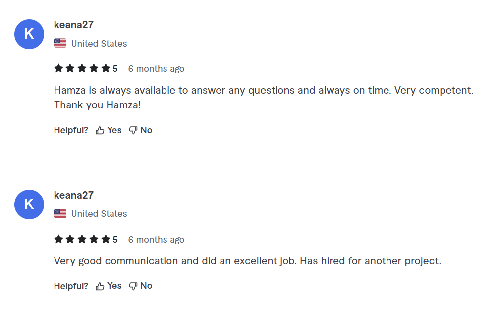The width and height of the screenshot is (498, 311).
Task: Click the first star of the Hamza review rating
Action: pyautogui.click(x=58, y=69)
